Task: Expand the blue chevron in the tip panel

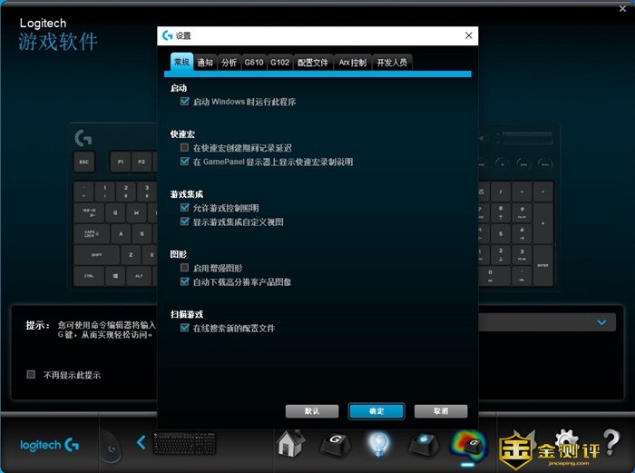Action: pos(601,321)
